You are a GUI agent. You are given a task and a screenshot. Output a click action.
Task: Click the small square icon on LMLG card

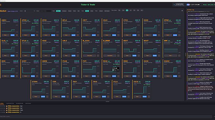[x=78, y=56]
